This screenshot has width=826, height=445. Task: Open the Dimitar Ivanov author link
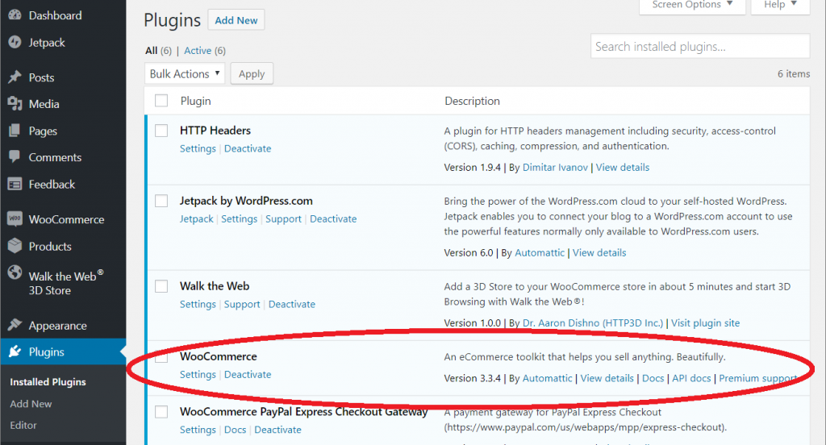[x=555, y=168]
